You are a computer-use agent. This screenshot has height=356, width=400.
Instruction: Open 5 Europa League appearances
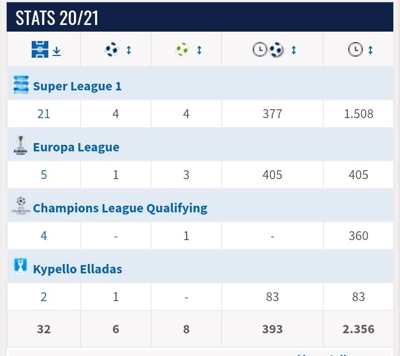point(43,175)
